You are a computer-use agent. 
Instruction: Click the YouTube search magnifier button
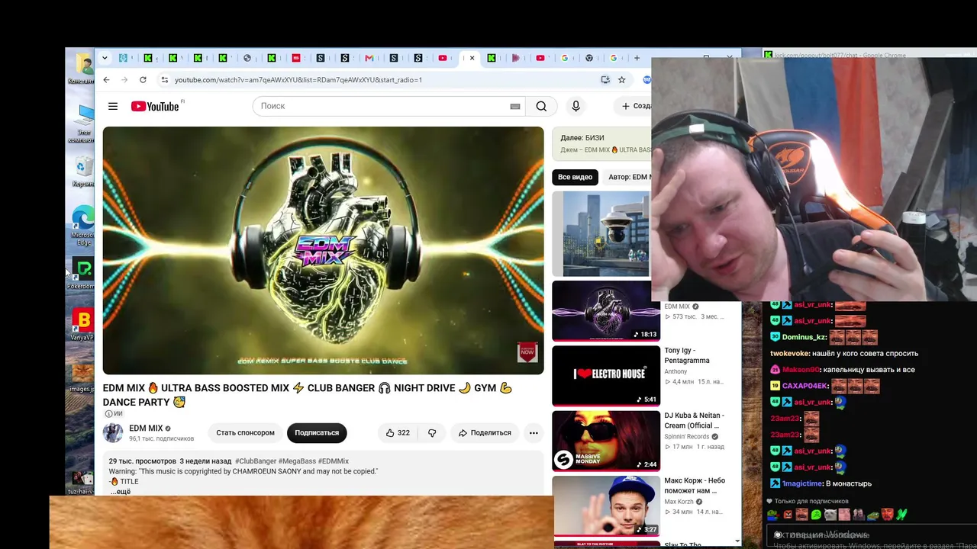[541, 106]
